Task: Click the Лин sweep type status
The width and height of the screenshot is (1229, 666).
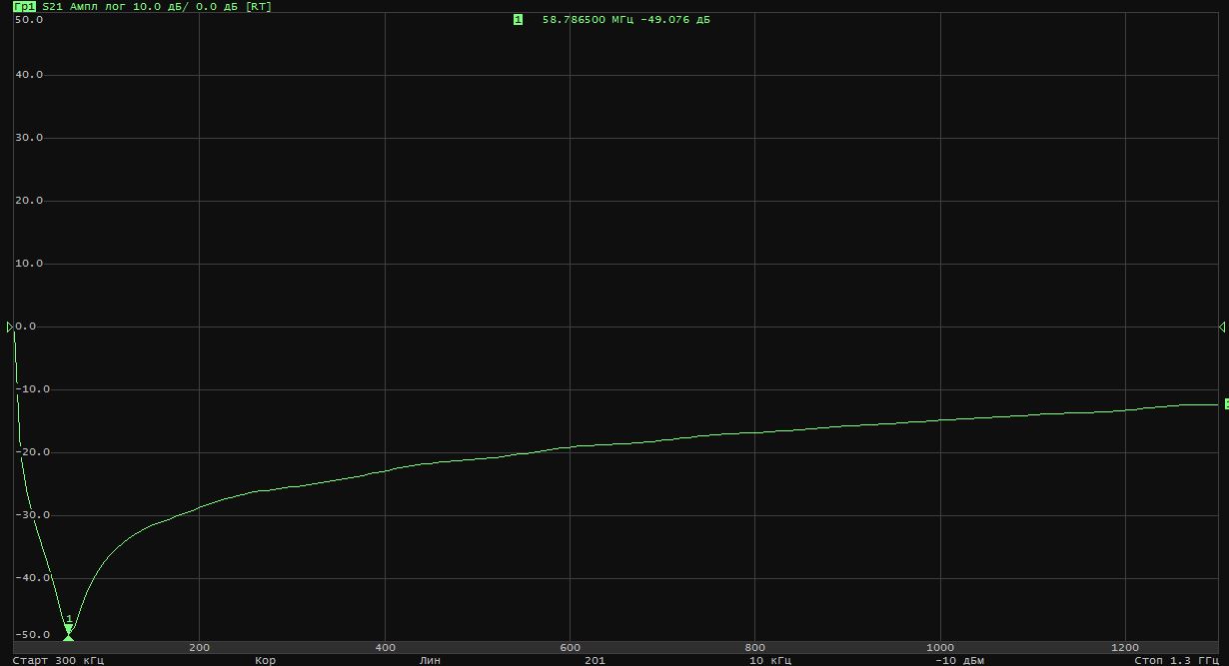Action: pyautogui.click(x=430, y=660)
